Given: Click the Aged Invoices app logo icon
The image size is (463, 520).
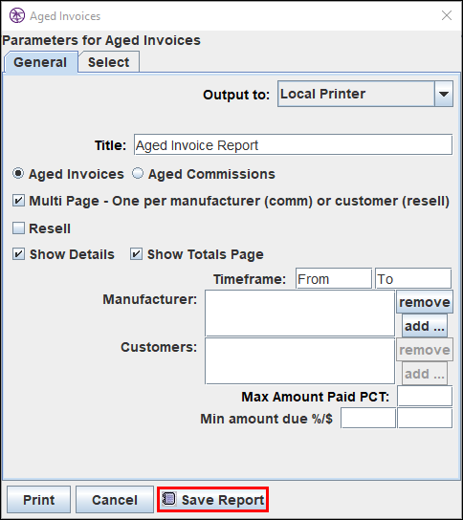Looking at the screenshot, I should [17, 15].
